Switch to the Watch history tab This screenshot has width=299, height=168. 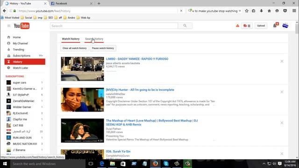[x=71, y=39]
